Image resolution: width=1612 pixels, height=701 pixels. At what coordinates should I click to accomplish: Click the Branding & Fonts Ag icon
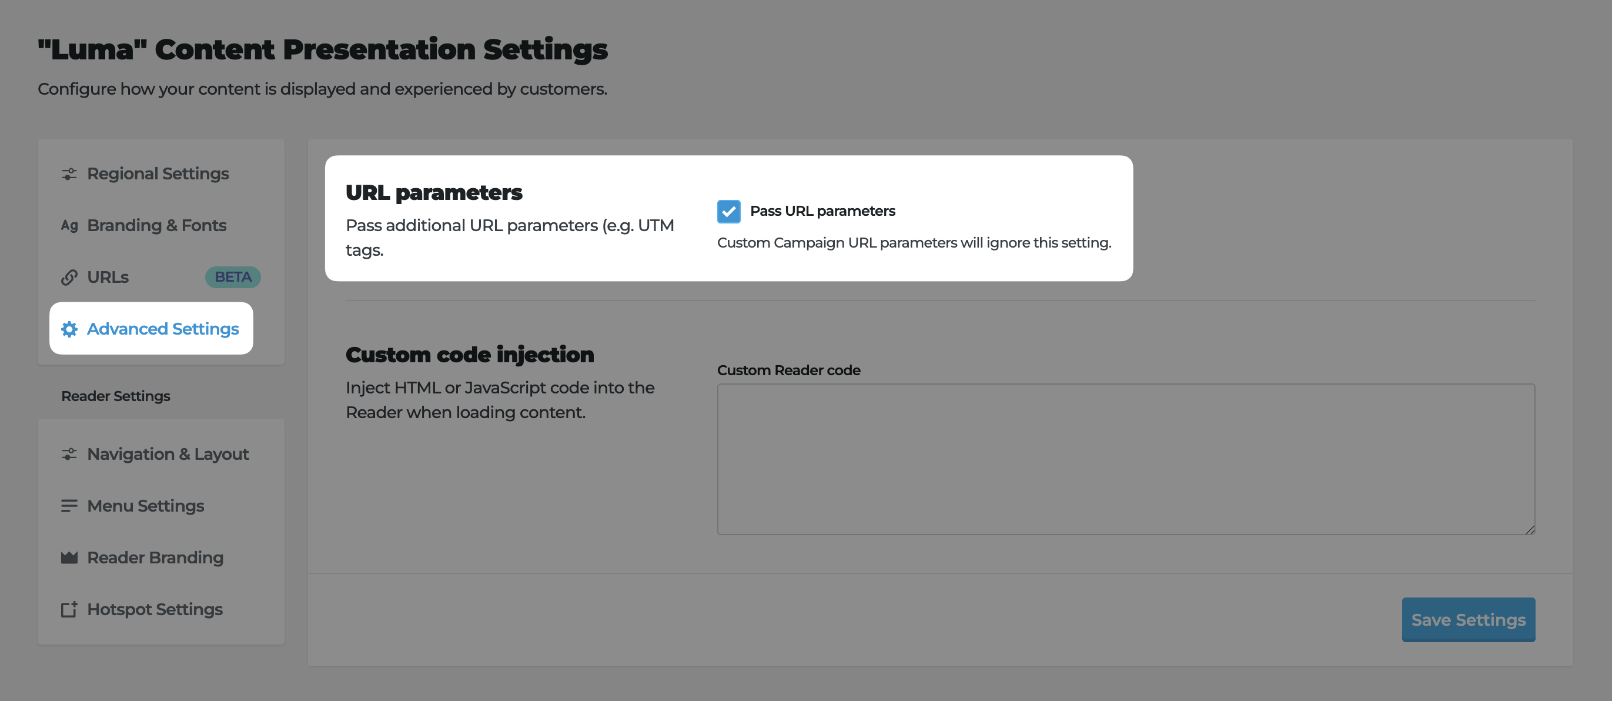coord(69,225)
